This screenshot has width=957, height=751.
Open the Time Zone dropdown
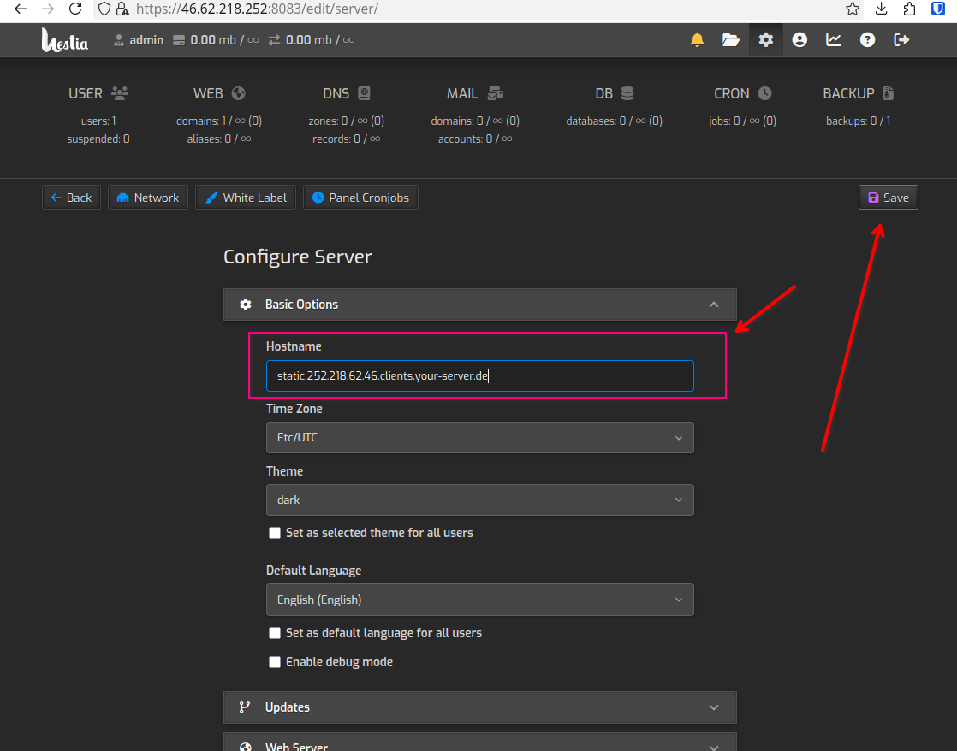pyautogui.click(x=479, y=437)
